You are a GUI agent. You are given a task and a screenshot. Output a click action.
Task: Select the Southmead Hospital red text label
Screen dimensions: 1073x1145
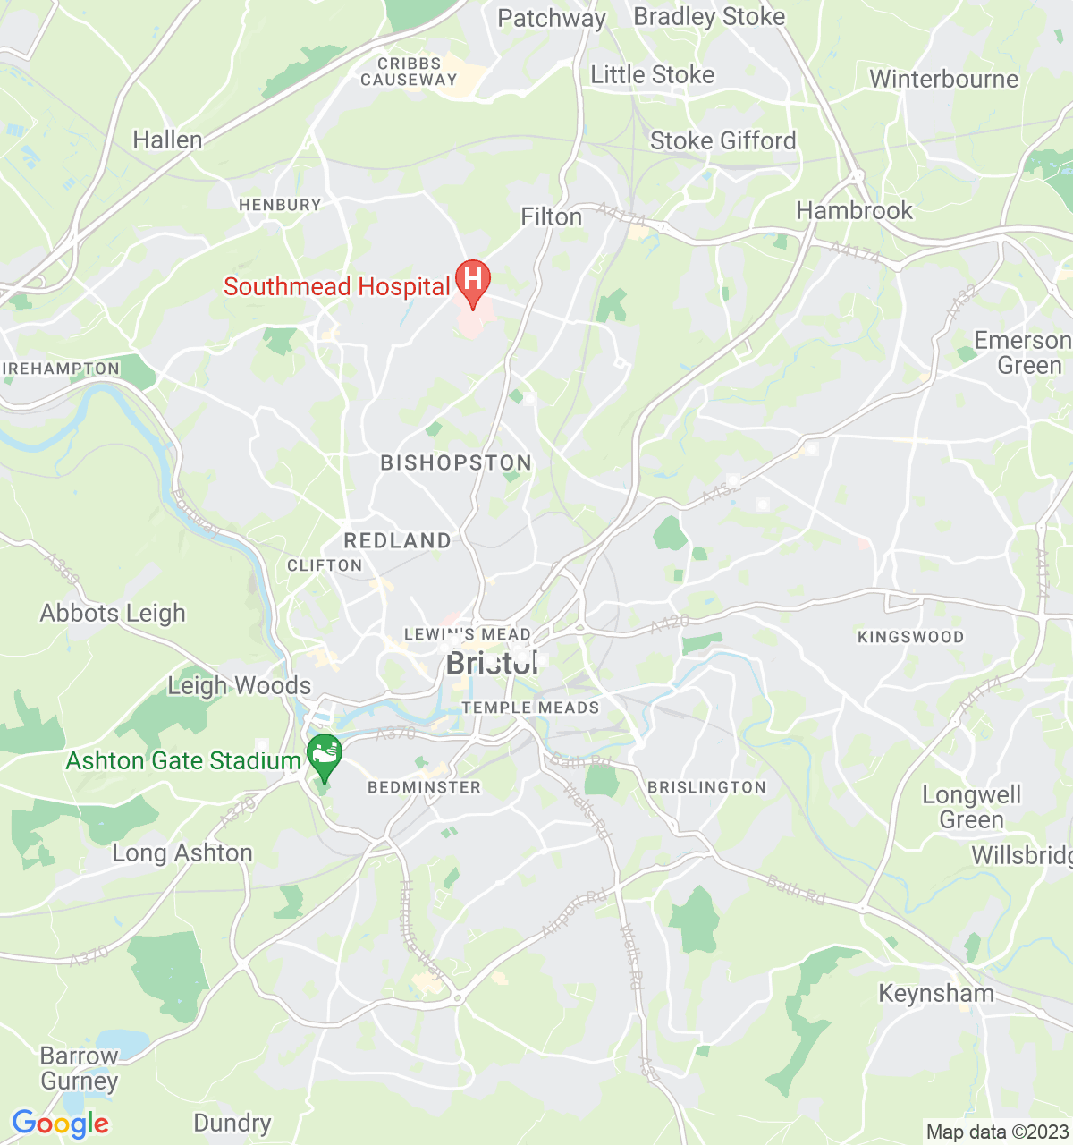[337, 286]
